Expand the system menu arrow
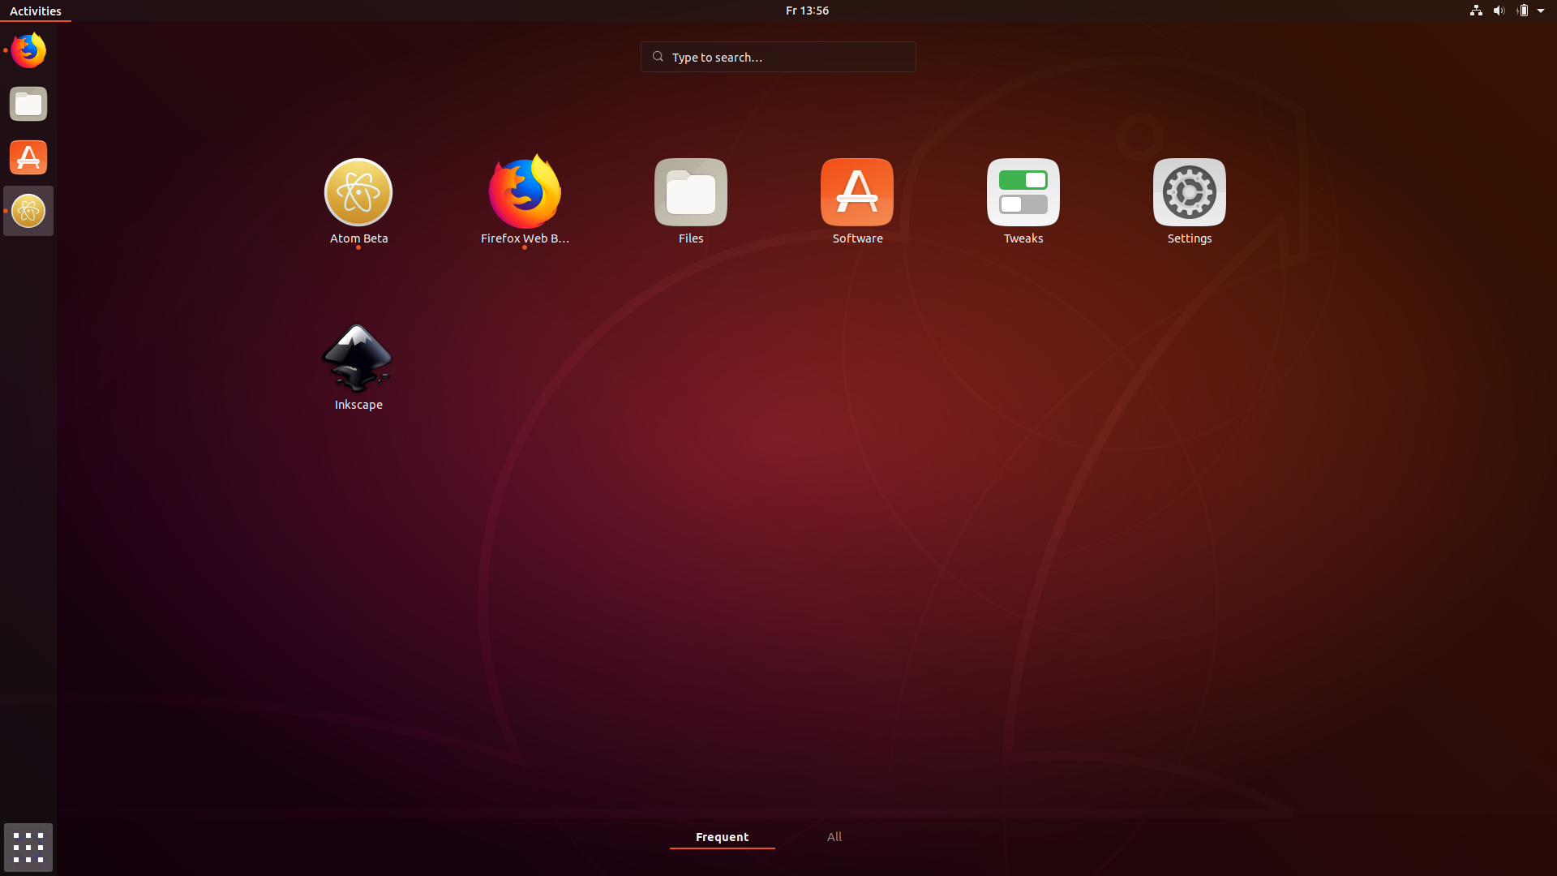Viewport: 1557px width, 876px height. point(1541,11)
